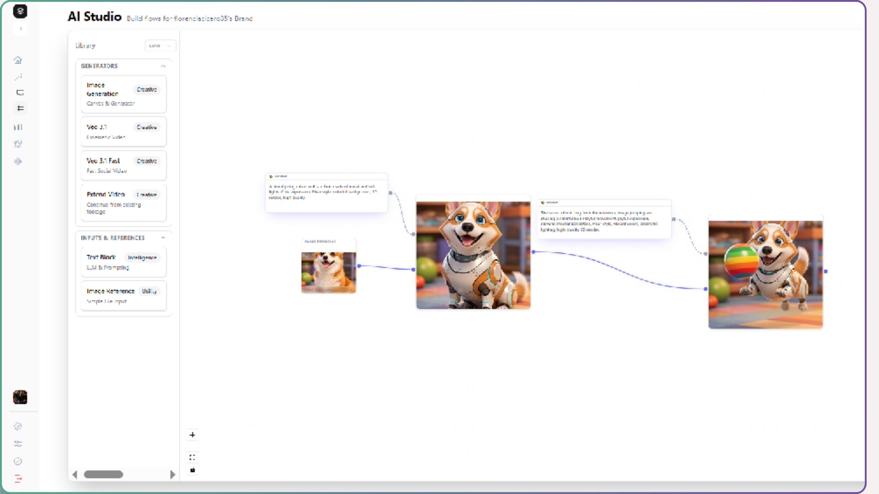The height and width of the screenshot is (494, 879).
Task: Select the highlighted flows icon in the sidebar
Action: (18, 108)
